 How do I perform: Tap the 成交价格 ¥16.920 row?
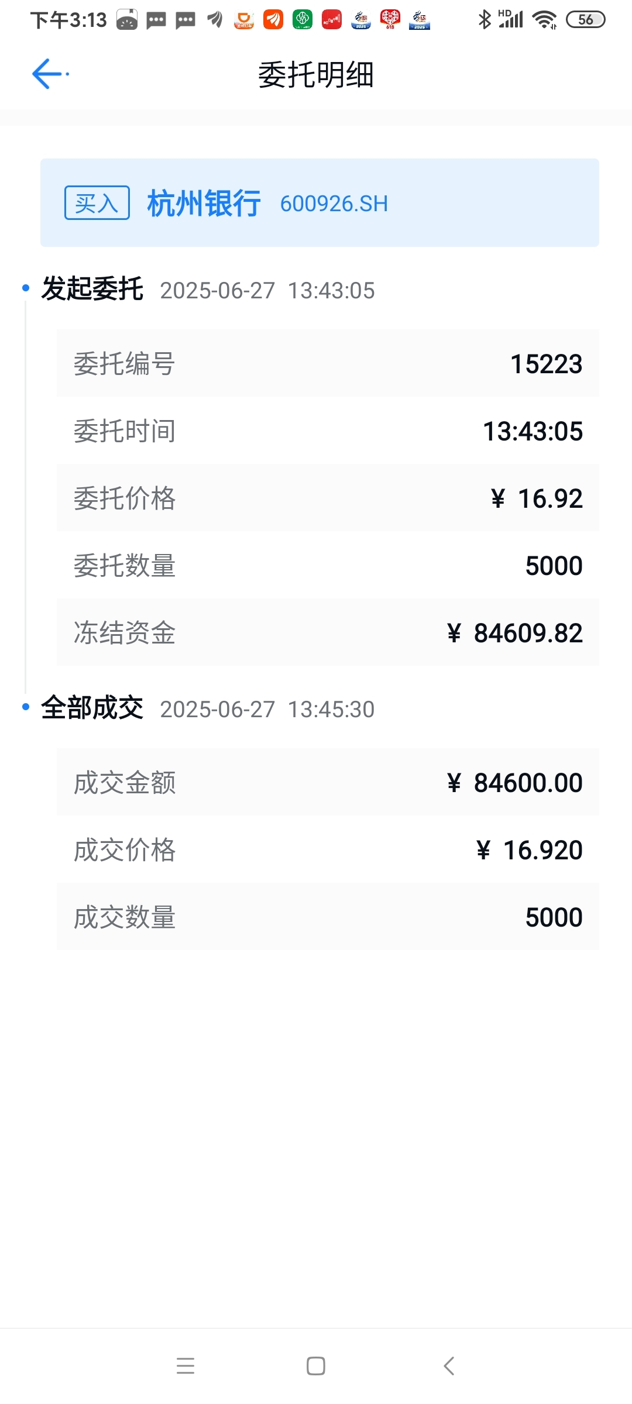328,849
